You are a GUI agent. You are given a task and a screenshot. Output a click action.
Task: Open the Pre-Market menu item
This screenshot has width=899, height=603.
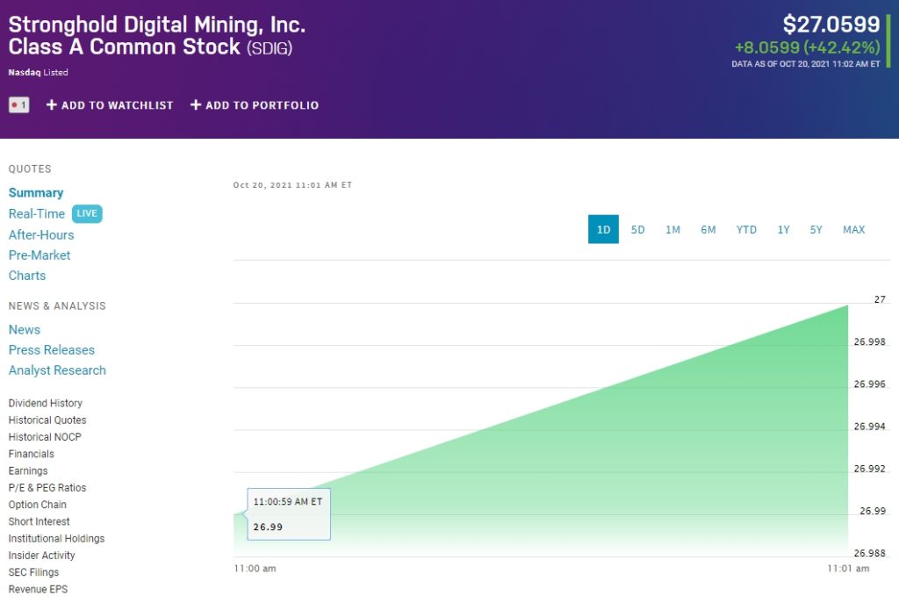[x=40, y=255]
